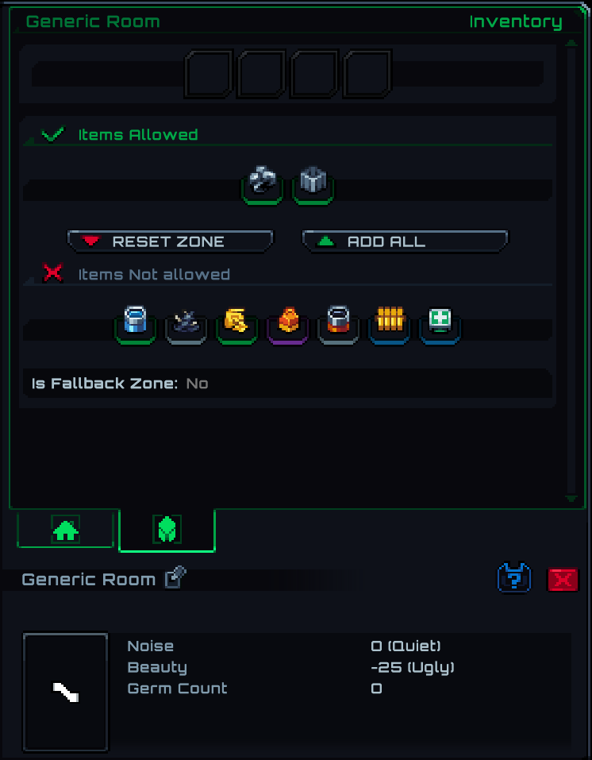The height and width of the screenshot is (760, 592).
Task: Select the metal block item in Items Allowed
Action: [313, 185]
